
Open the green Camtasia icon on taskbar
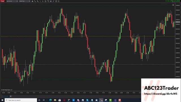click(x=111, y=100)
